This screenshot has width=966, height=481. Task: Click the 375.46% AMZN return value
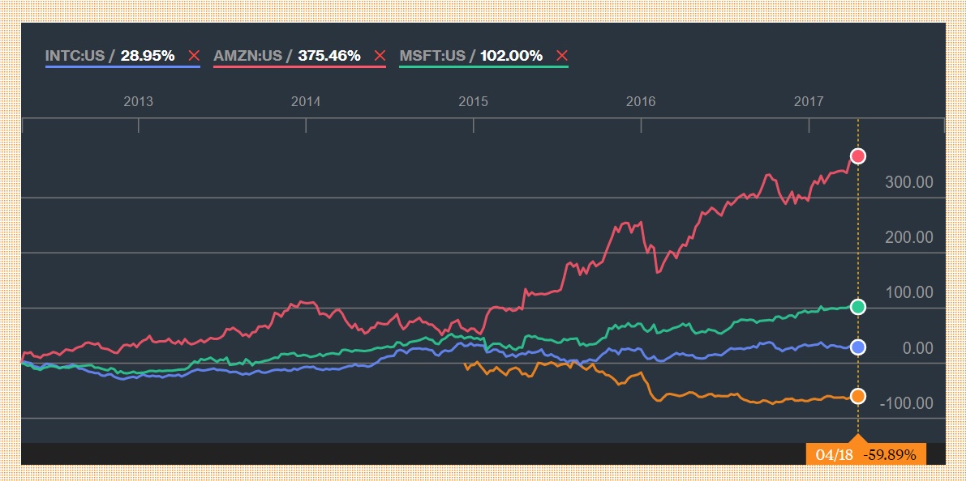tap(329, 56)
